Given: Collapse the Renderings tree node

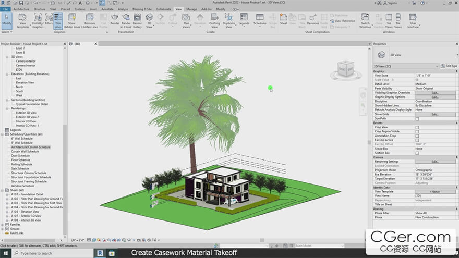Looking at the screenshot, I should click(x=7, y=108).
